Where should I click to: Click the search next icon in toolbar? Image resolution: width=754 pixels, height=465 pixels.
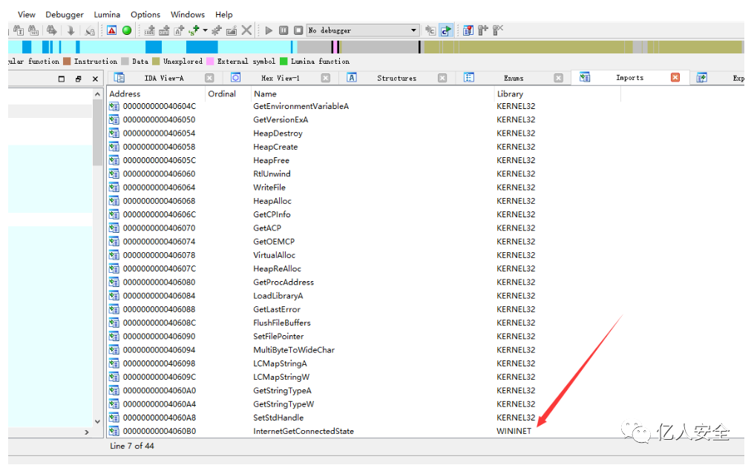click(51, 30)
